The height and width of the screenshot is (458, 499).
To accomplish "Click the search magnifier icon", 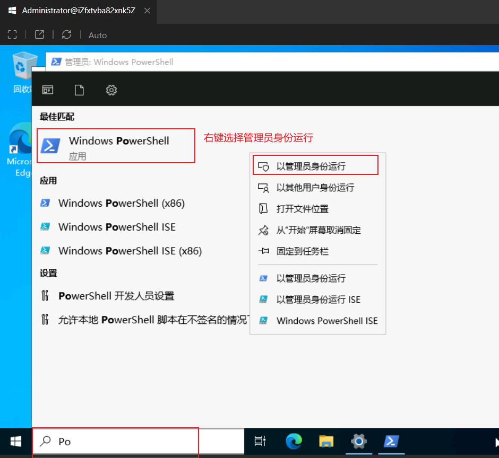I will coord(45,441).
